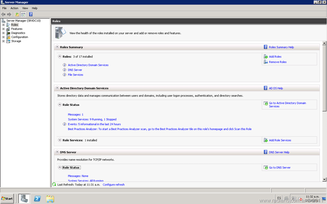Expand the Features tree node

coord(4,29)
